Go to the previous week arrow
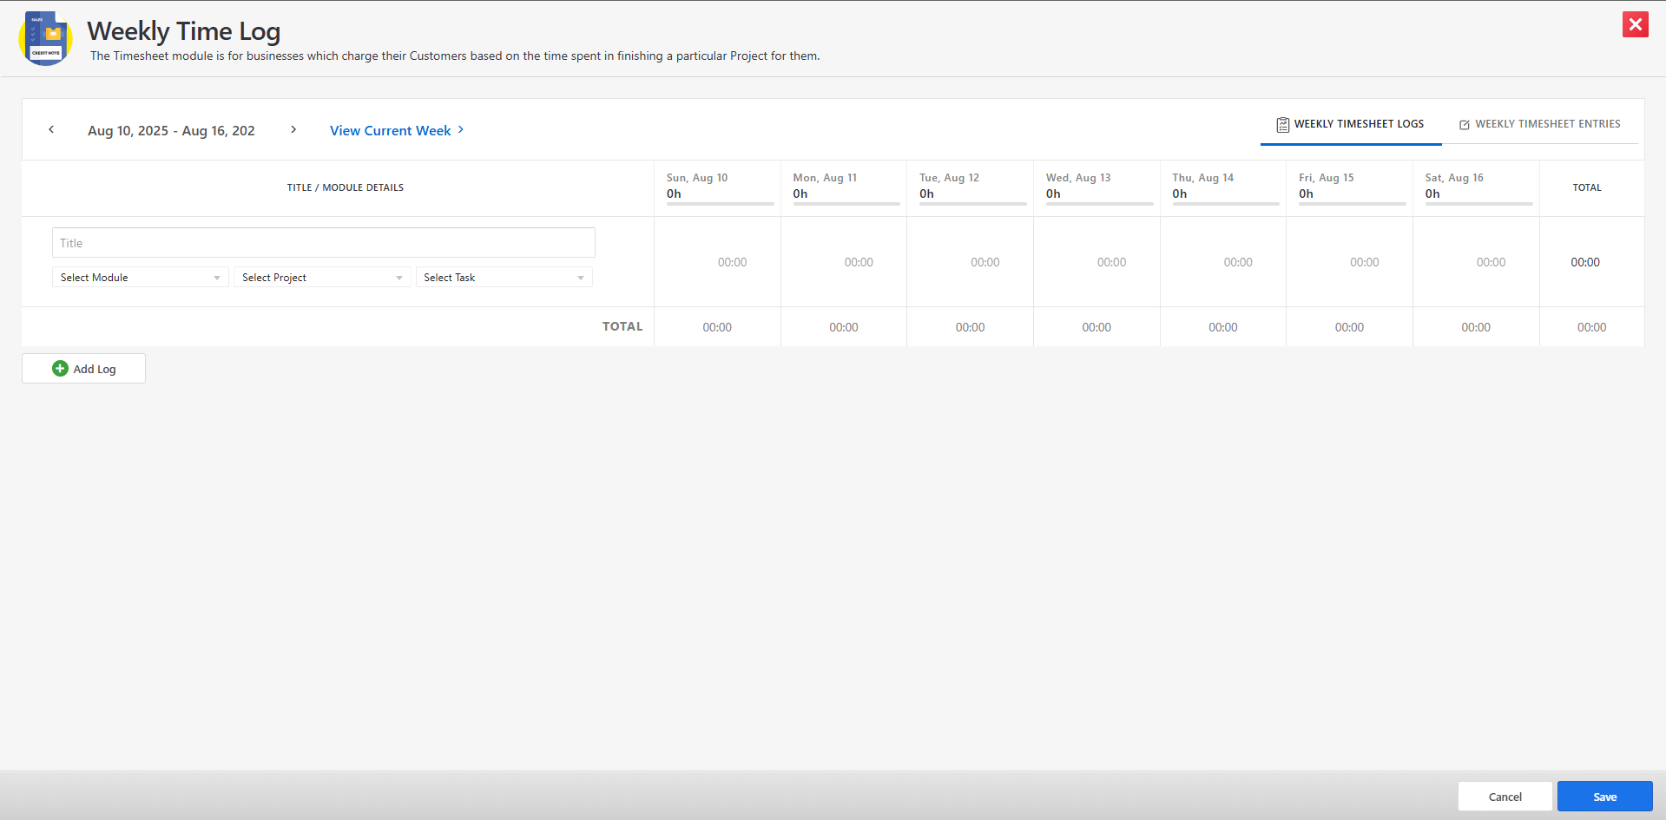1666x820 pixels. [51, 129]
